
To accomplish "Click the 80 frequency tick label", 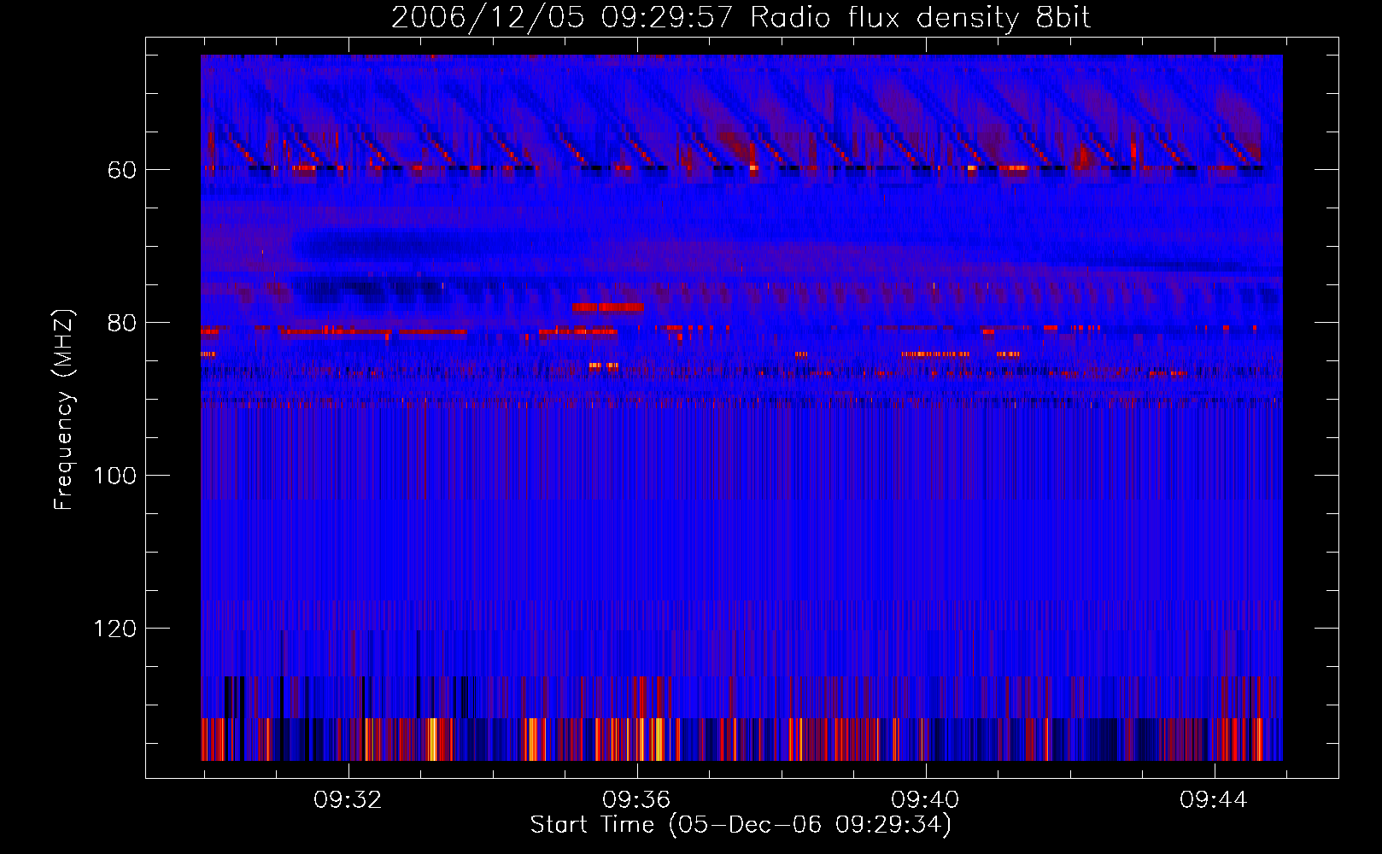I will (x=122, y=323).
